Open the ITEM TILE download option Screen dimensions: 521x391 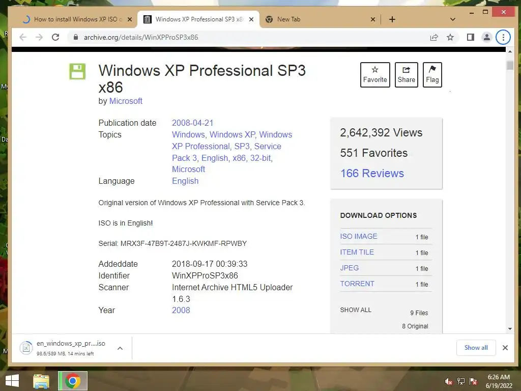(x=357, y=252)
